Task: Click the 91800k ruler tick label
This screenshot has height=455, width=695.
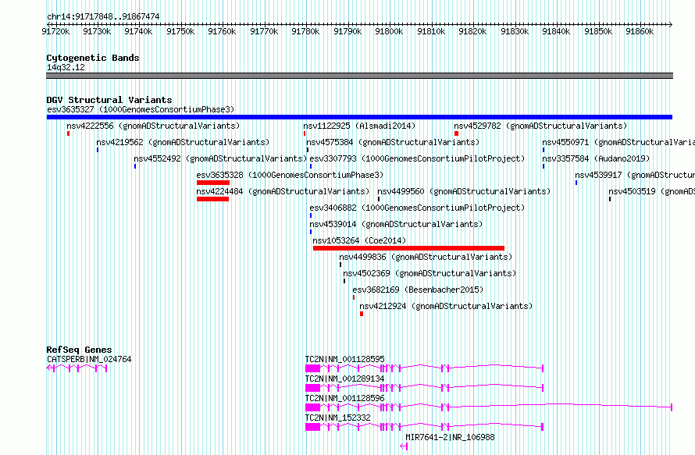Action: (x=389, y=31)
